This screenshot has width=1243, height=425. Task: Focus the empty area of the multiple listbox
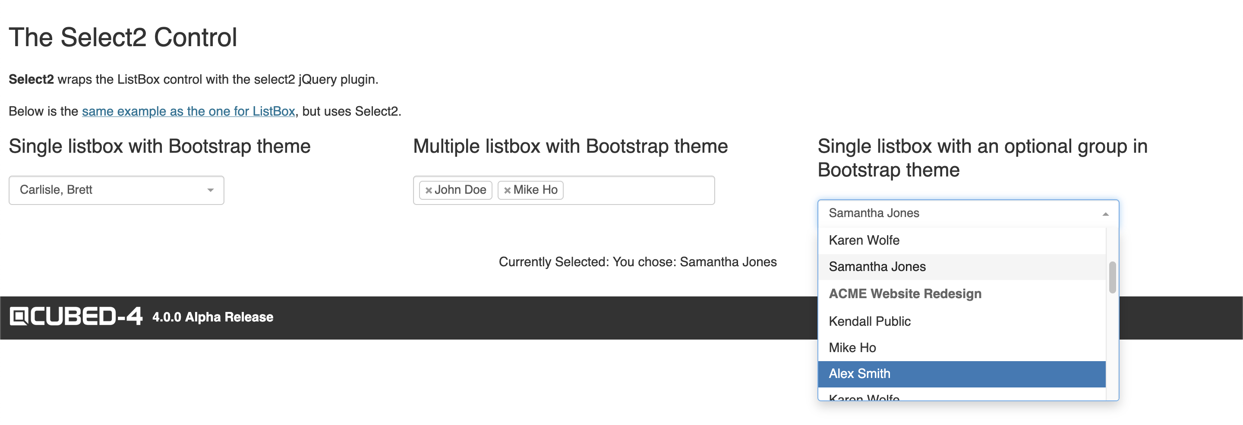(637, 191)
